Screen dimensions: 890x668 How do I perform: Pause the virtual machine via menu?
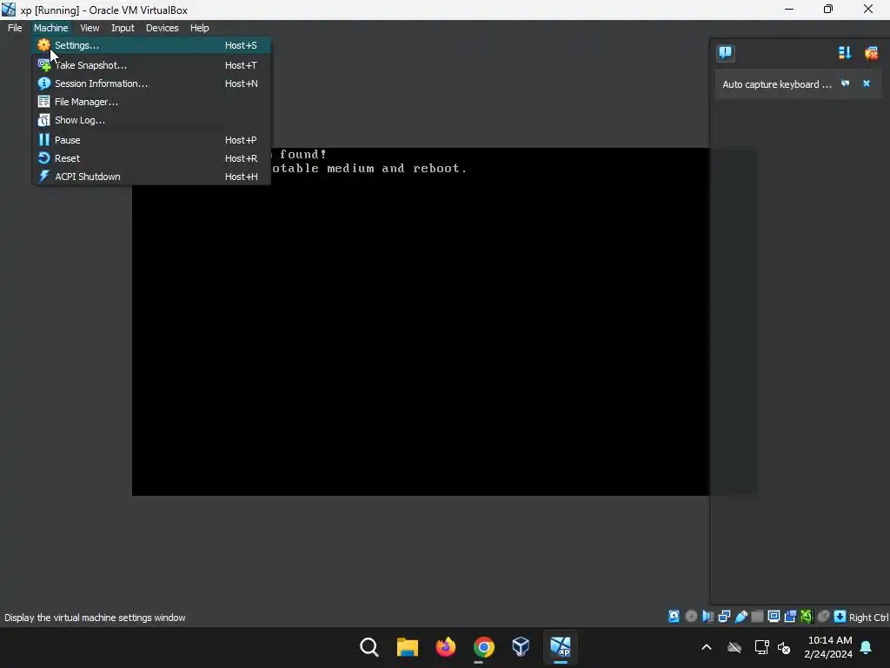(151, 140)
